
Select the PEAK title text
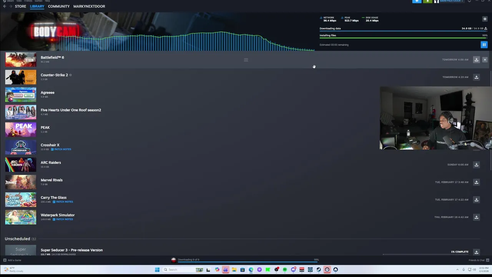[45, 128]
